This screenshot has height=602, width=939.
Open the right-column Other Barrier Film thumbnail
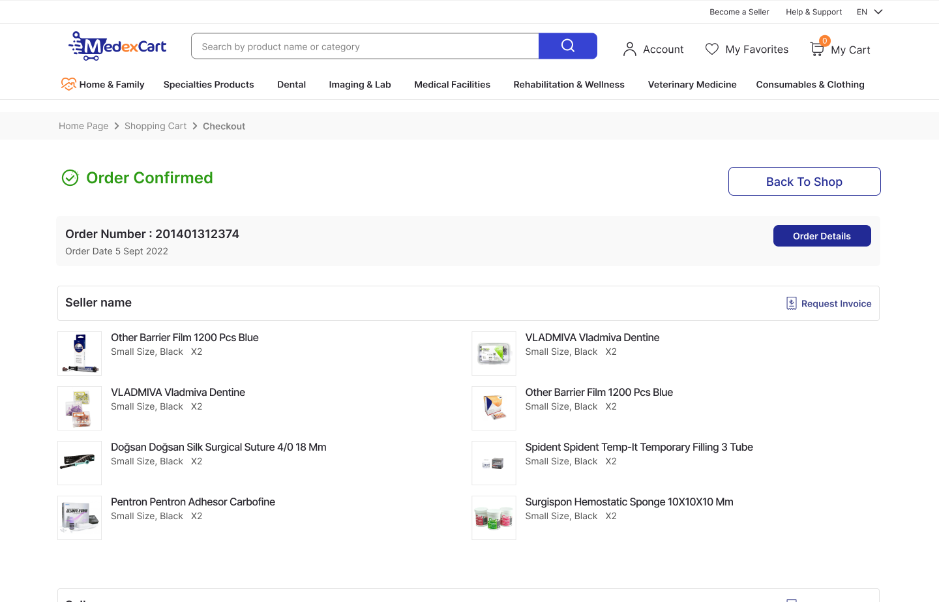click(494, 408)
